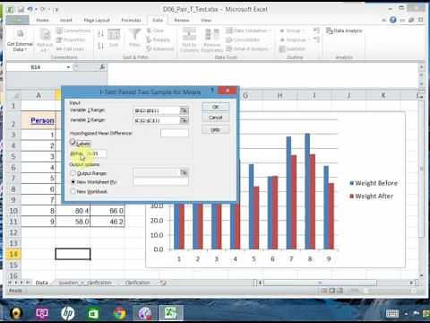The width and height of the screenshot is (430, 323).
Task: Open the HP taskbar icon
Action: (68, 313)
